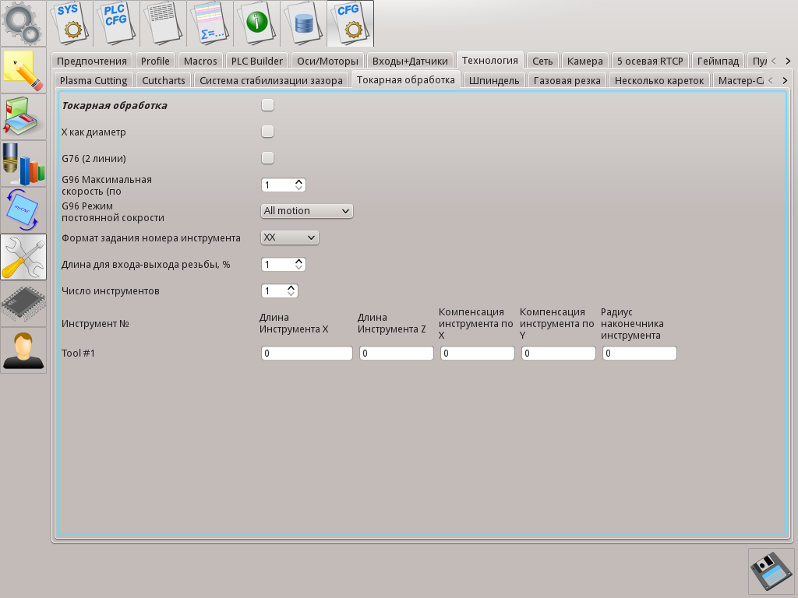The width and height of the screenshot is (798, 598).
Task: Switch to the Предпочтения tab
Action: click(92, 61)
